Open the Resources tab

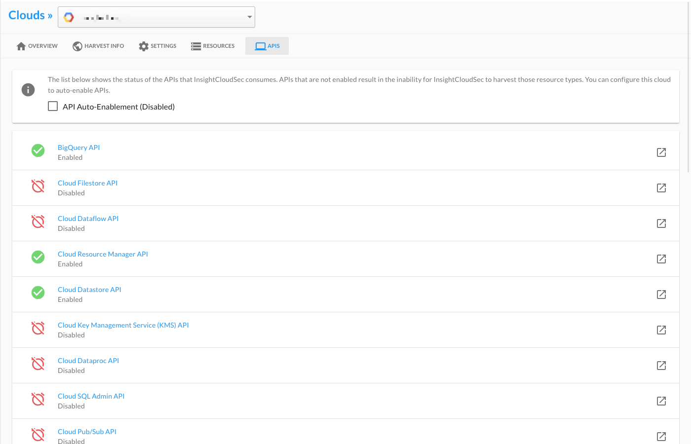(x=213, y=46)
